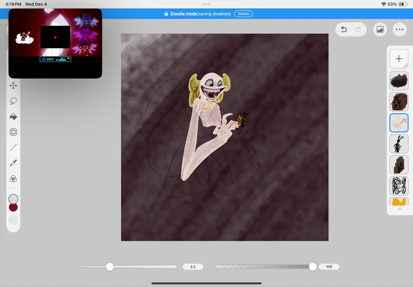Tap the opacity value 100
Viewport: 413px width, 287px height.
(x=329, y=267)
